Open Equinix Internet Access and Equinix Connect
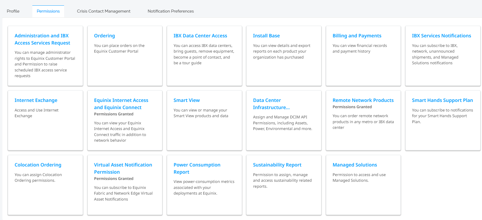482x220 pixels. click(121, 104)
